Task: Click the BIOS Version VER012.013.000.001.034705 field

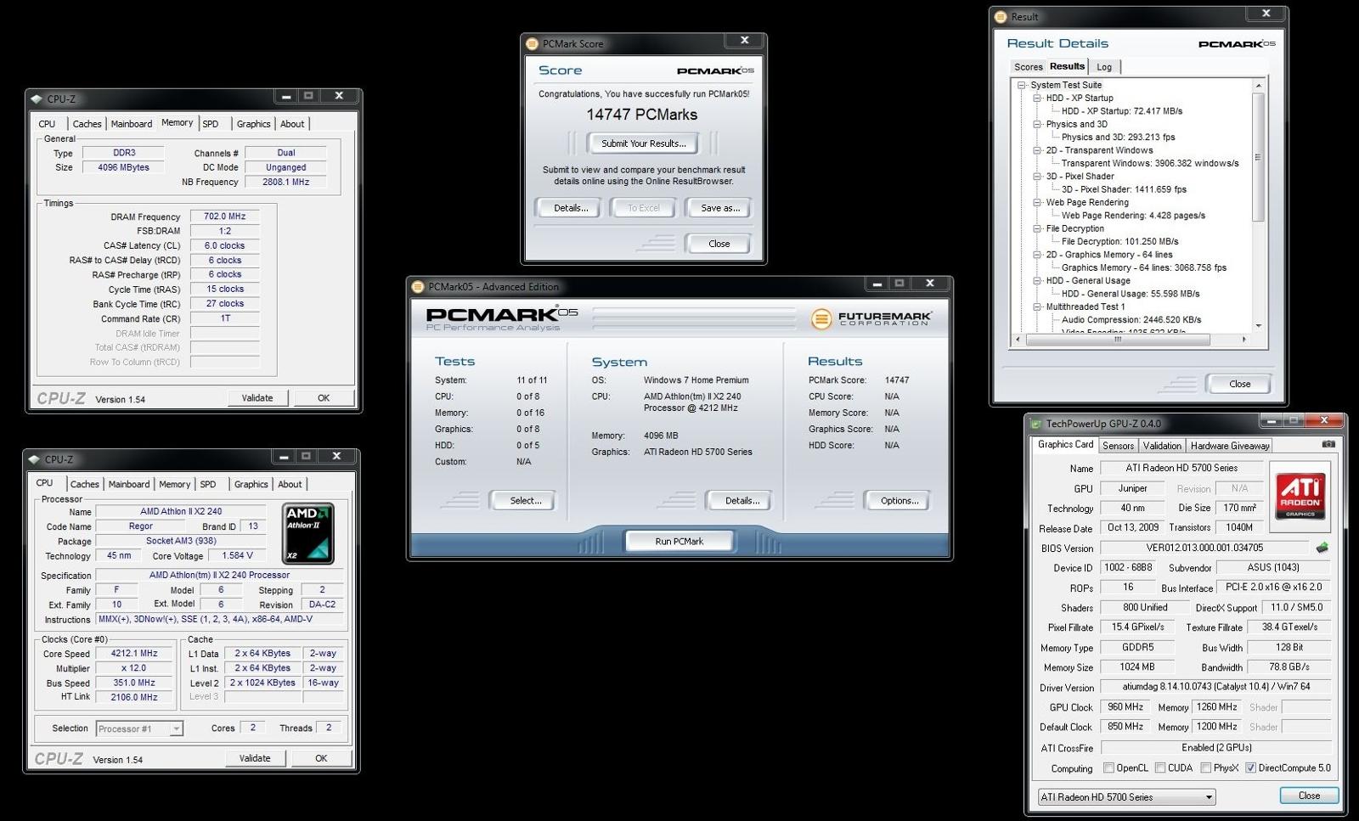Action: [x=1204, y=548]
